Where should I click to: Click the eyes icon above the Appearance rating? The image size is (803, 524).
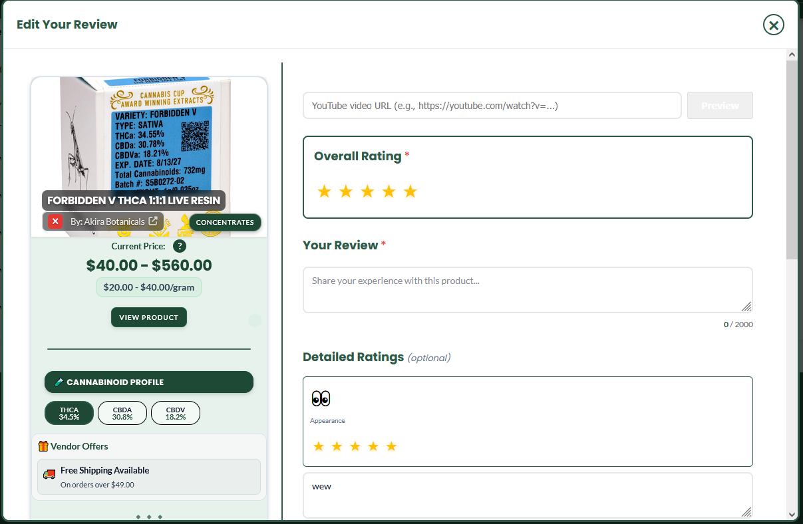pos(320,397)
